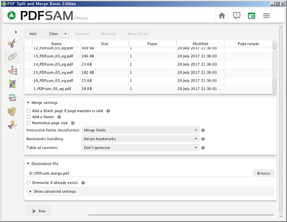
Task: Enable Add a footer checkbox
Action: click(x=29, y=117)
